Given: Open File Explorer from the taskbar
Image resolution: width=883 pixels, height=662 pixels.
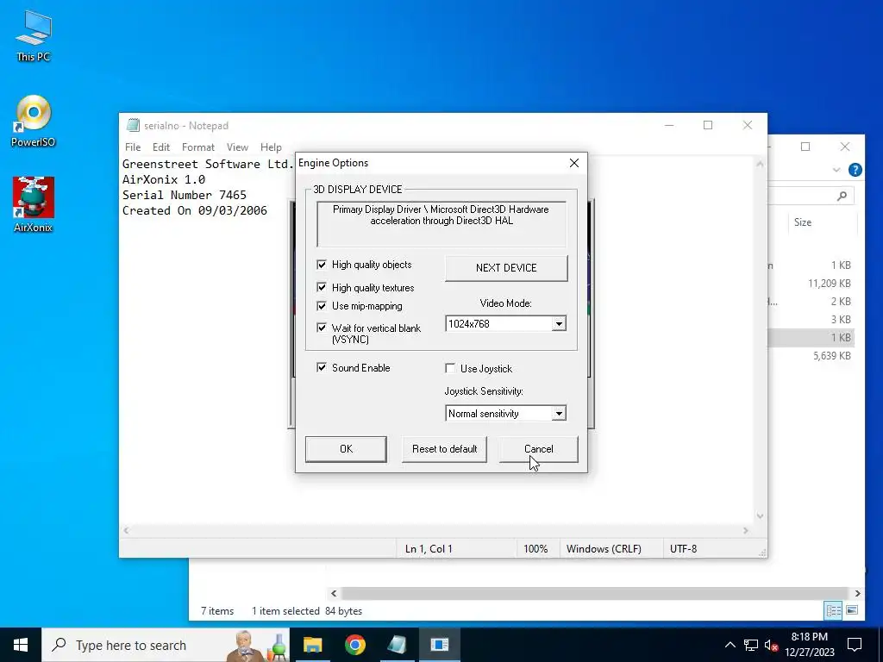Looking at the screenshot, I should 312,645.
